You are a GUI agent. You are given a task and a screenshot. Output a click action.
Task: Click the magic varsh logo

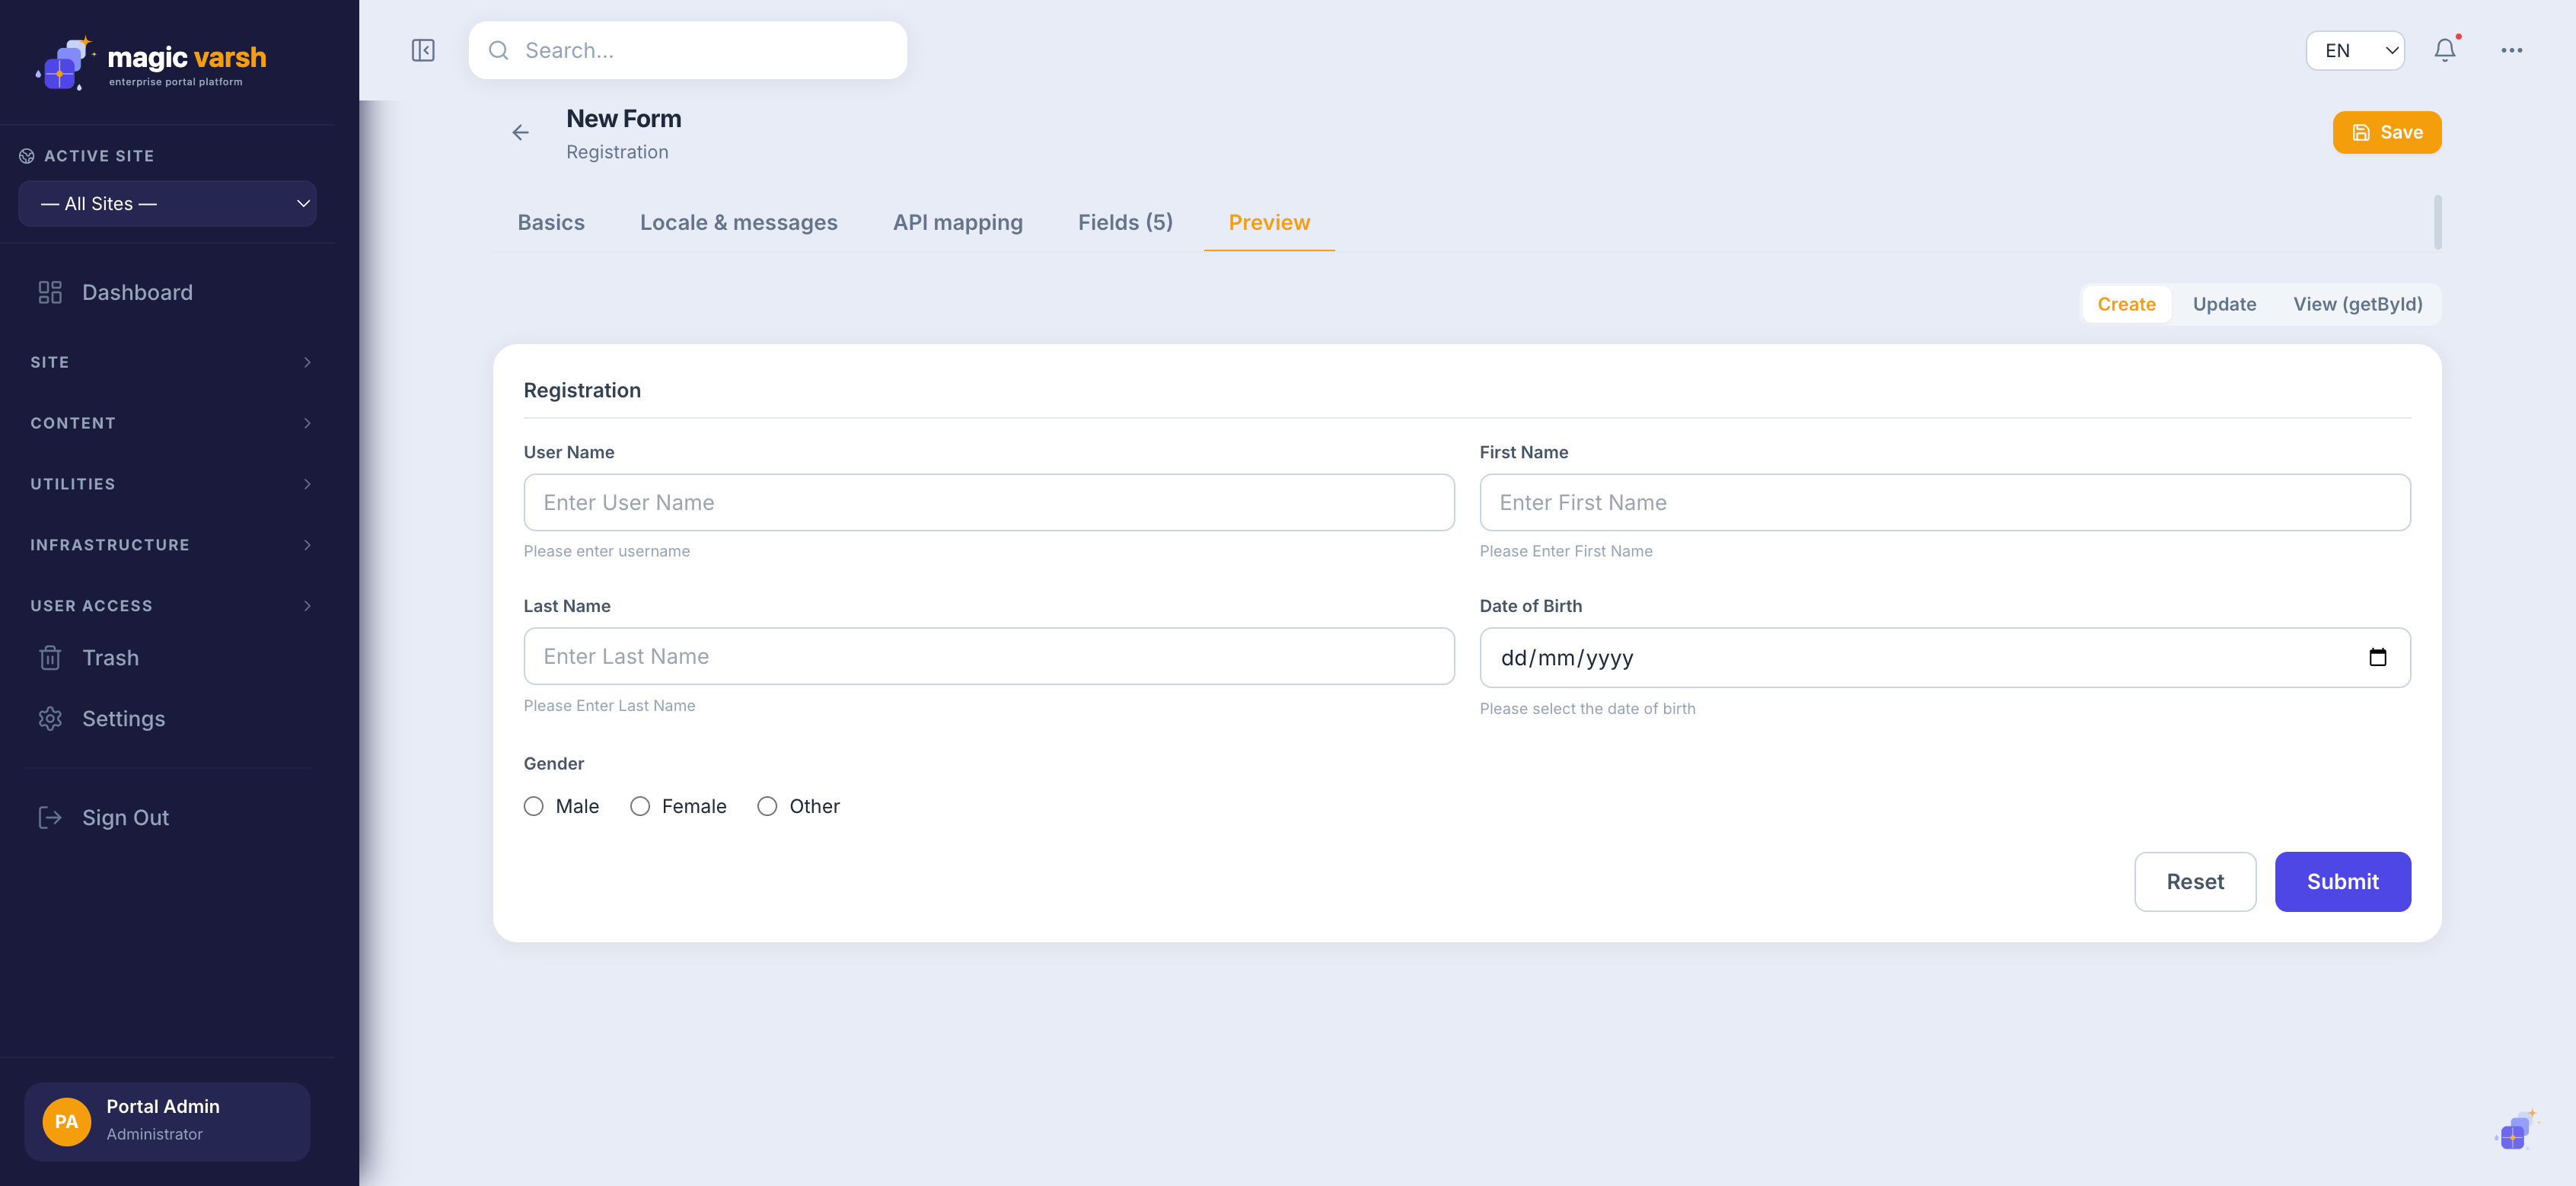click(151, 63)
